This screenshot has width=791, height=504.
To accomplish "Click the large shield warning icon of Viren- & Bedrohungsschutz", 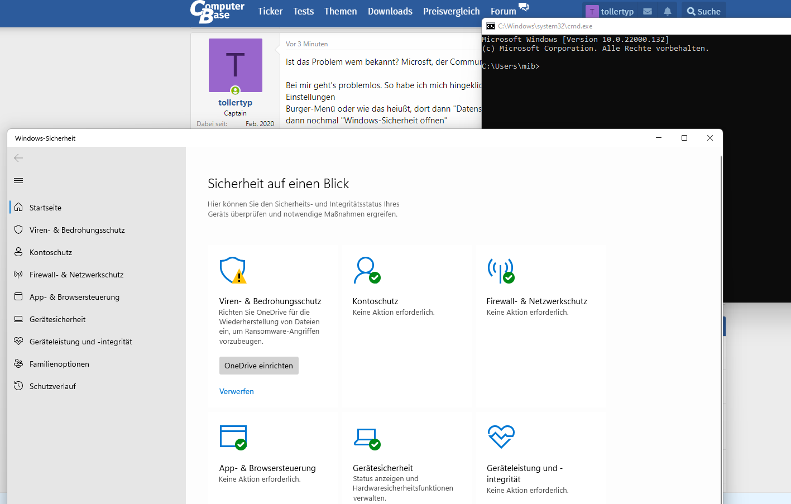I will [233, 270].
